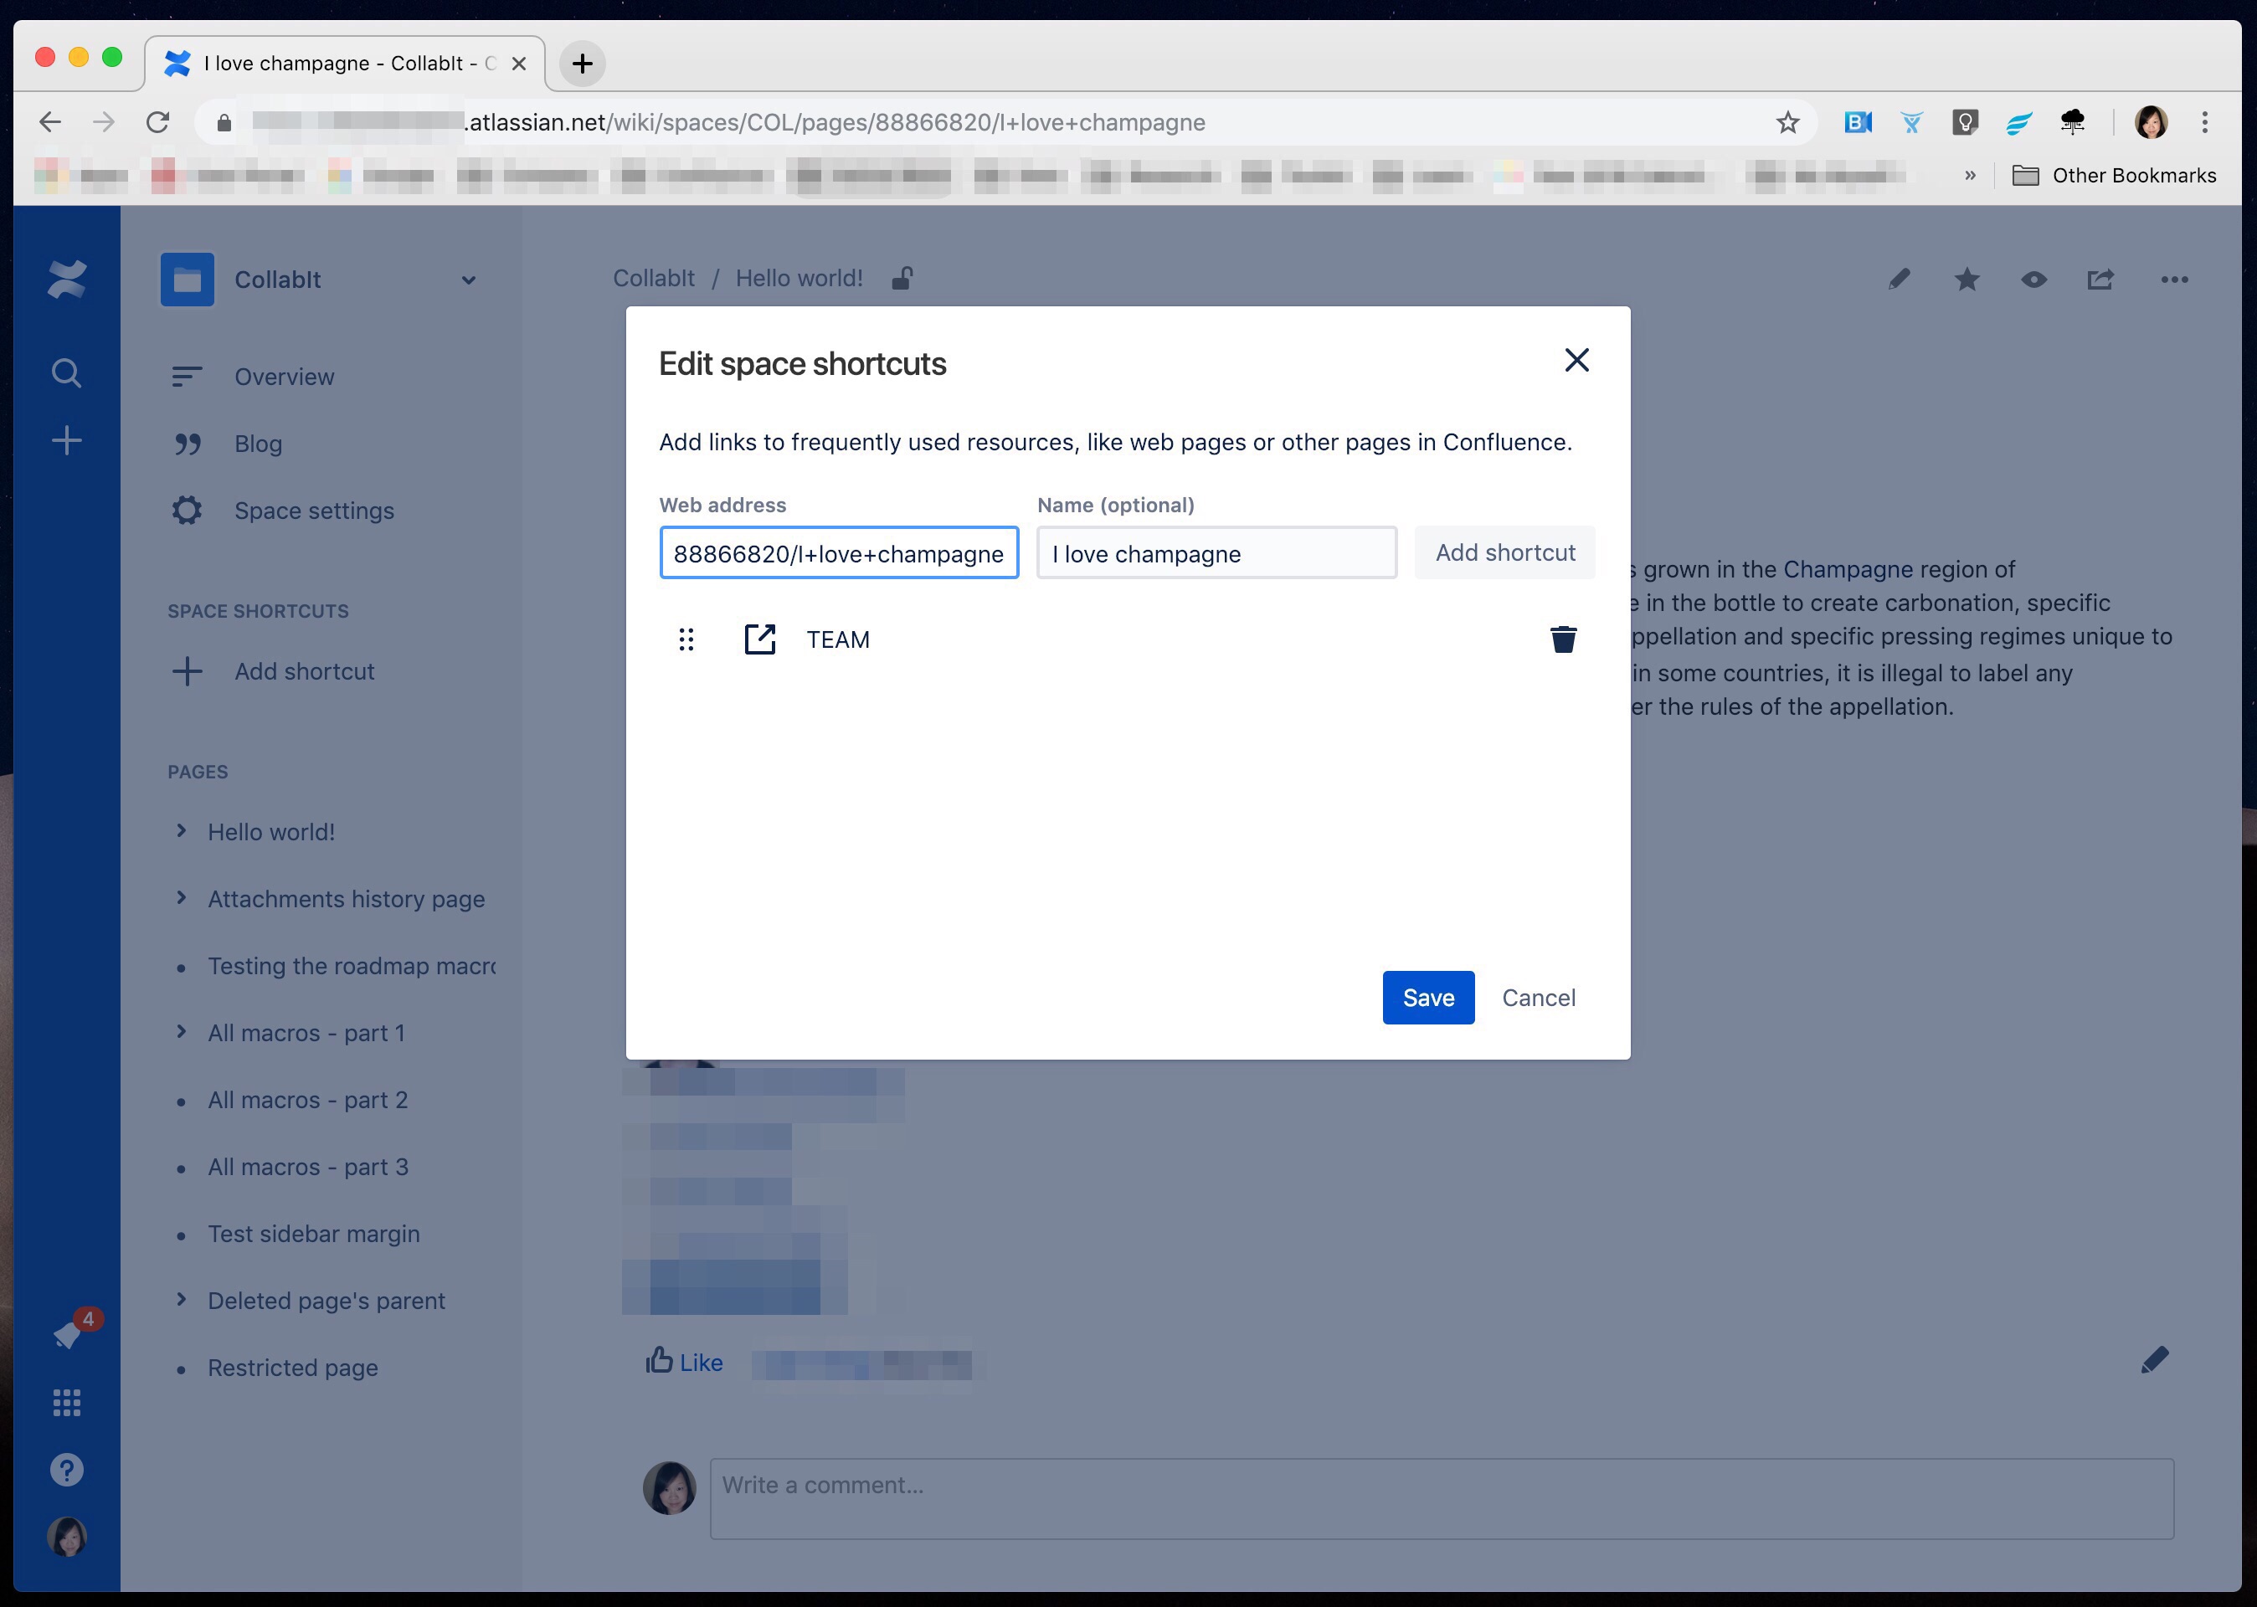
Task: Expand the Attachments history page tree
Action: click(181, 897)
